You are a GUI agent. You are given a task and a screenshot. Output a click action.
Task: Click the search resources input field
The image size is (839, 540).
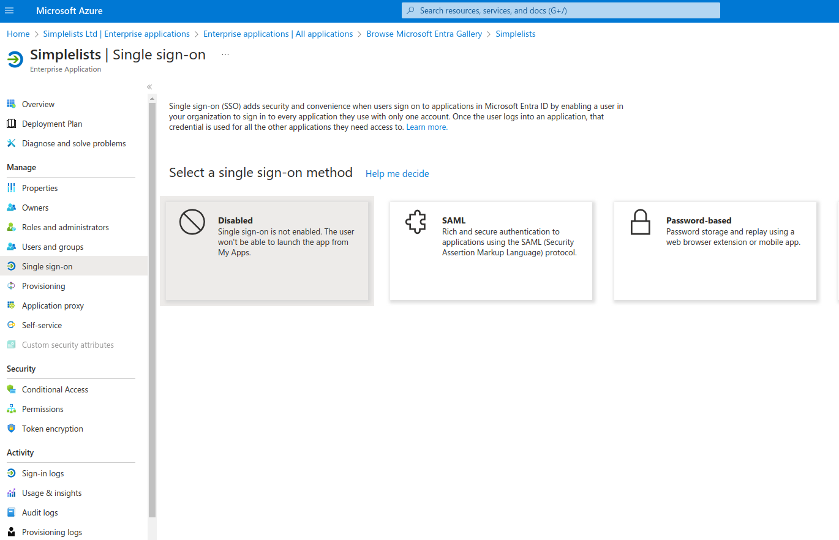coord(561,10)
